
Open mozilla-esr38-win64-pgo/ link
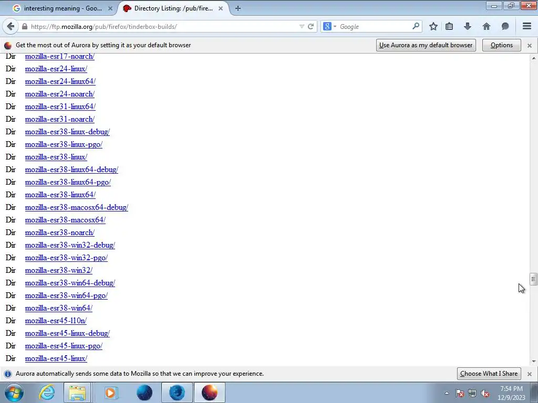tap(66, 295)
